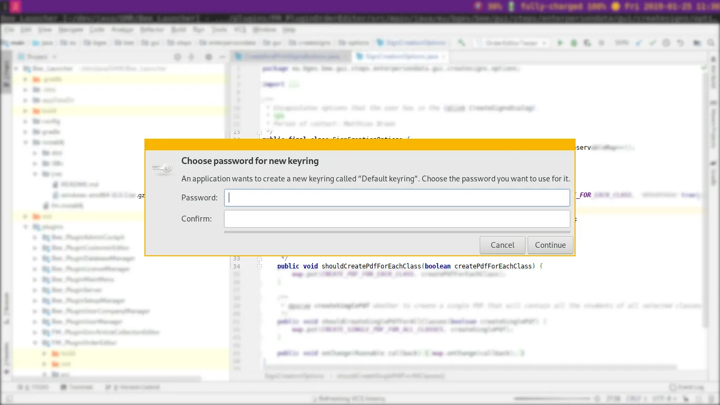Toggle the Gradle tool window tab
Screen dimensions: 720x405
click(x=714, y=173)
